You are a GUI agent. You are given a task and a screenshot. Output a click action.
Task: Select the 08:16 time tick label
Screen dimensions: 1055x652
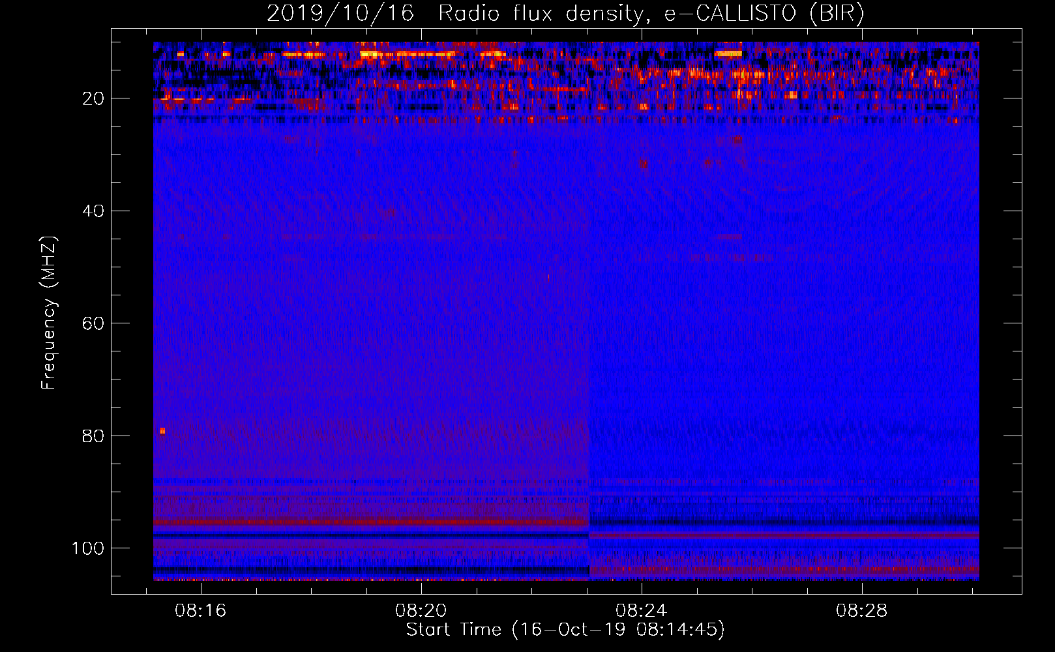click(201, 611)
